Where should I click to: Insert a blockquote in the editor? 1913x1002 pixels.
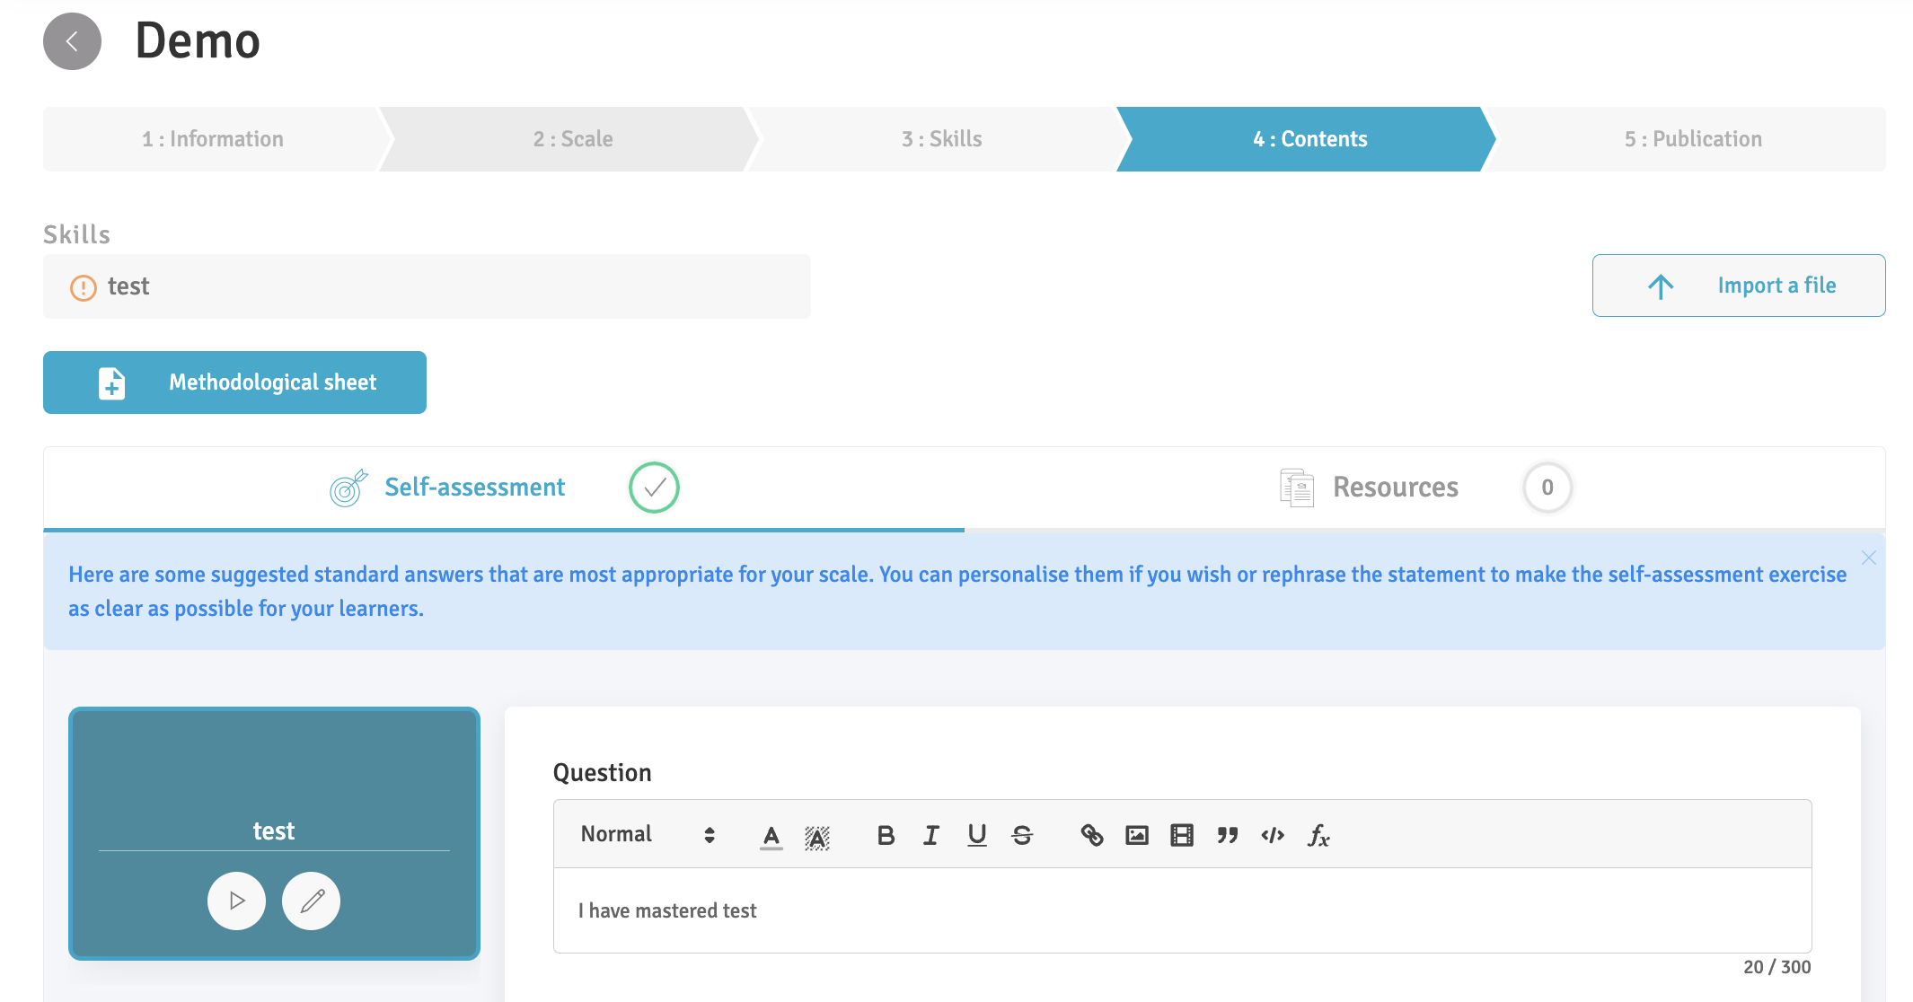[x=1228, y=835]
